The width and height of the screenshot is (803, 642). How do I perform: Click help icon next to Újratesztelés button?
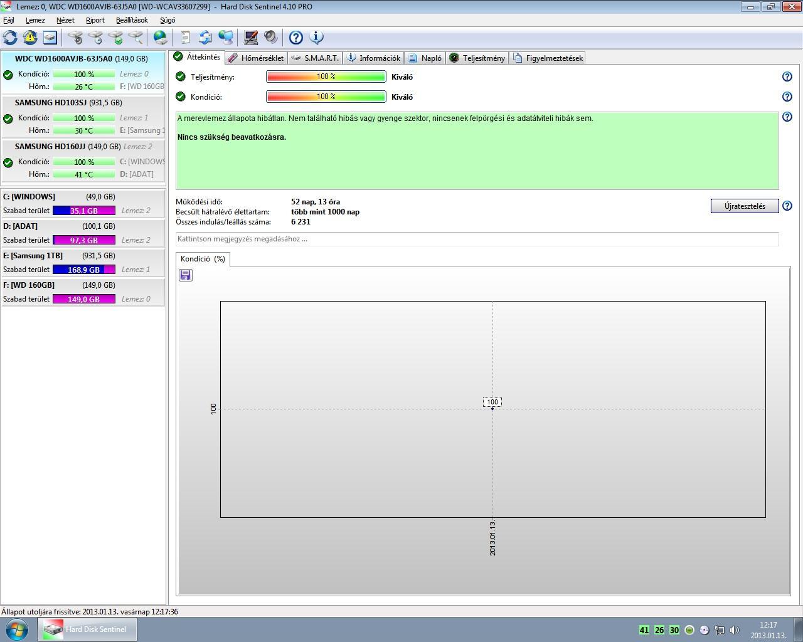(787, 206)
